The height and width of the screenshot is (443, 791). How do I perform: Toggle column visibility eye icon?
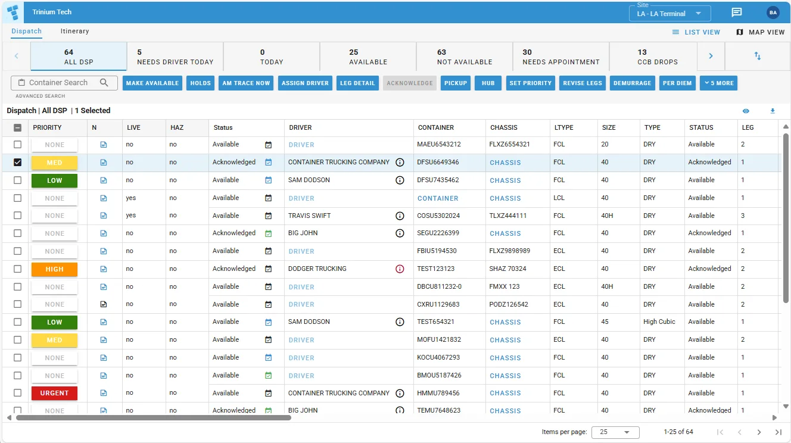point(746,111)
